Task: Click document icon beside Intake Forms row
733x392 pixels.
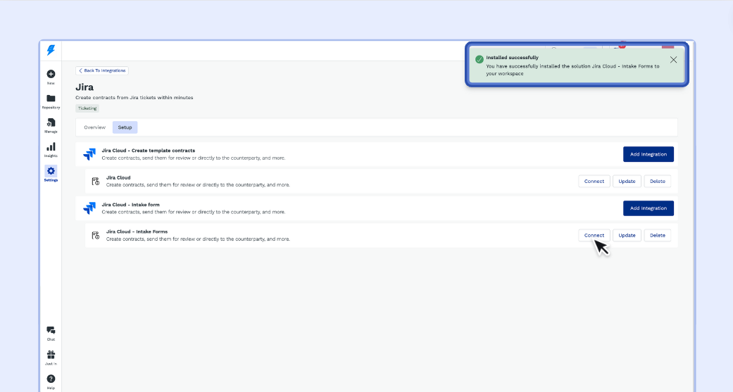Action: 95,235
